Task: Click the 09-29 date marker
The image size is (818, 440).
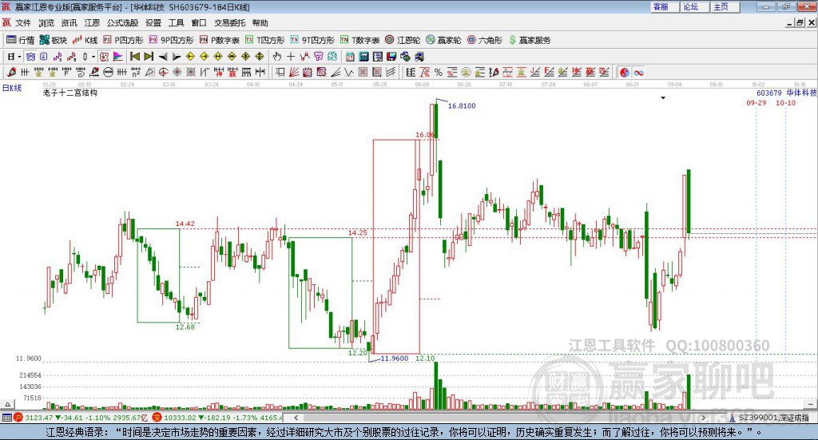Action: point(756,103)
